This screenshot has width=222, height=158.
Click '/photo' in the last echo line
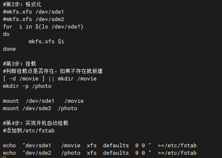[x=71, y=153]
